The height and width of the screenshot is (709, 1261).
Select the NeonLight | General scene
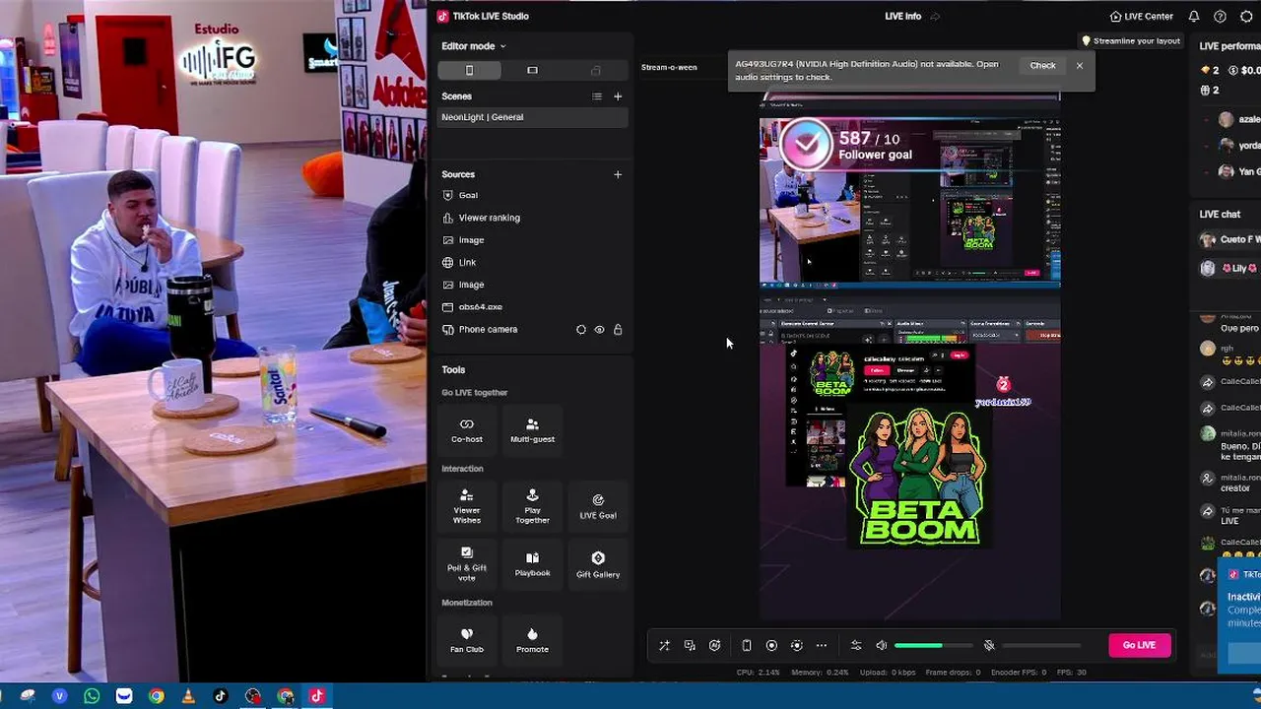click(x=532, y=117)
